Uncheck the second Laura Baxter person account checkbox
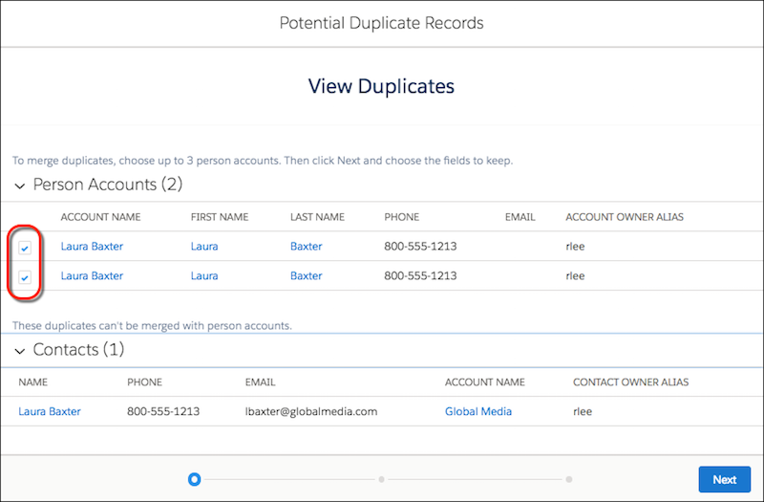Image resolution: width=764 pixels, height=502 pixels. [25, 277]
